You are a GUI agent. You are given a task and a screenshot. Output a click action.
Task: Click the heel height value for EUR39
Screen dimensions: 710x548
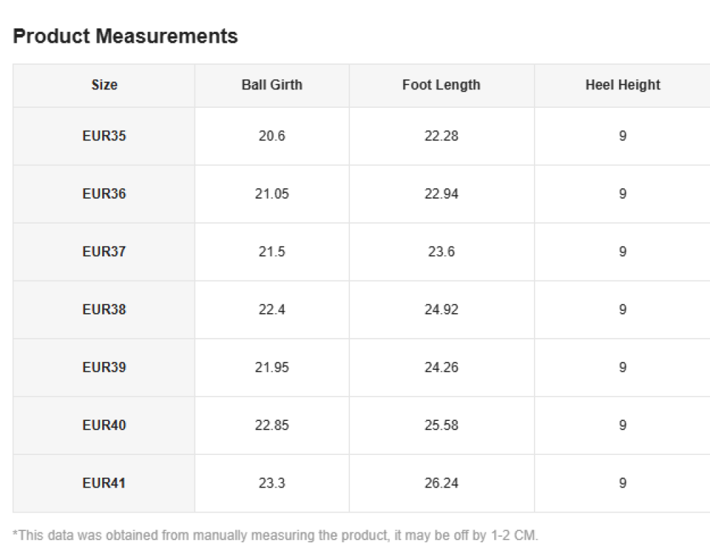click(623, 367)
